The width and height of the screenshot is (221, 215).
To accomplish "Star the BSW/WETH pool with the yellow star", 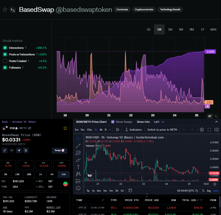I will coord(65,128).
